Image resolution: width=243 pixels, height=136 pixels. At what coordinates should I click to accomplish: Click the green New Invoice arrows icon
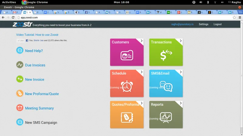point(20,79)
